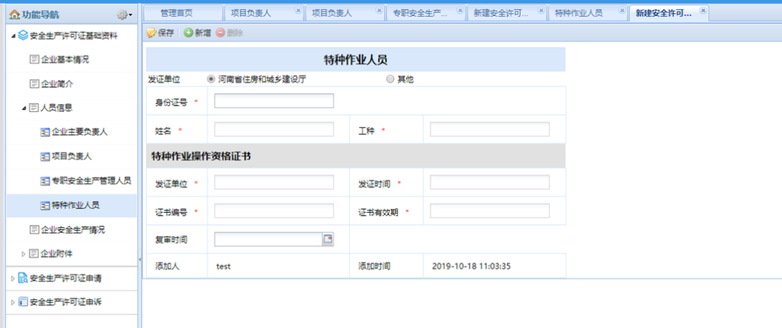This screenshot has width=782, height=328.
Task: Expand the 企业附件 node arrow
Action: [x=24, y=254]
